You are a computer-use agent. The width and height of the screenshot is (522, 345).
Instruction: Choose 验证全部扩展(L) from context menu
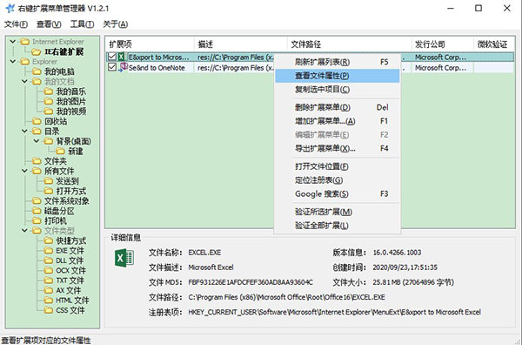338,226
